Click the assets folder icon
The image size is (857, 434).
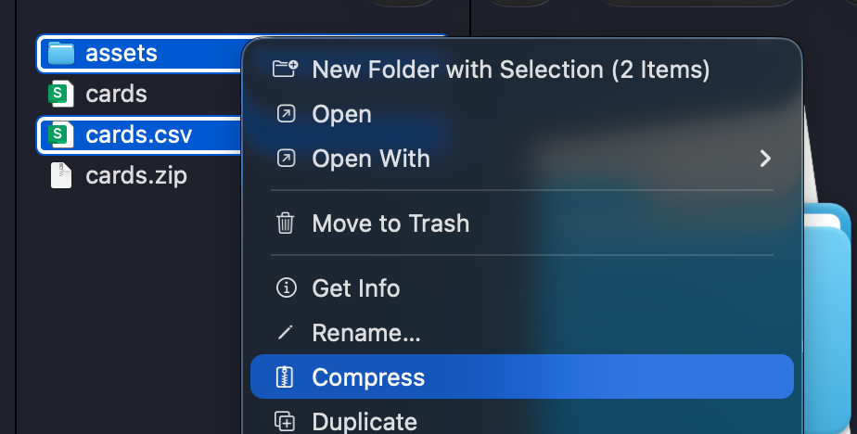pyautogui.click(x=60, y=54)
